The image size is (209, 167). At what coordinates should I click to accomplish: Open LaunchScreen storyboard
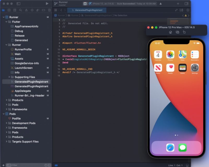click(x=24, y=68)
